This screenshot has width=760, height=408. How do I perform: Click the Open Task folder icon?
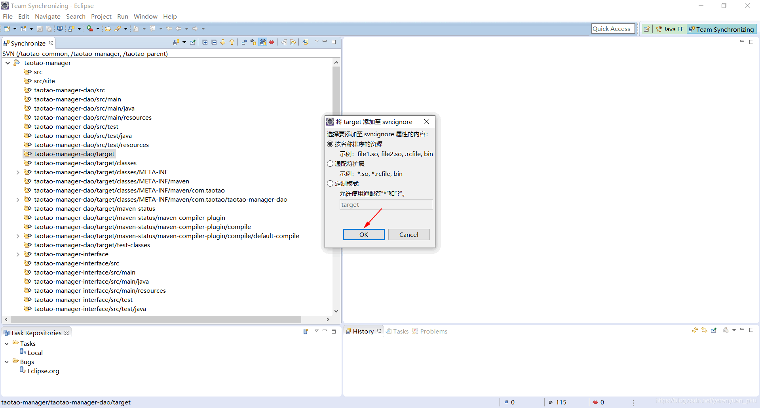(108, 29)
